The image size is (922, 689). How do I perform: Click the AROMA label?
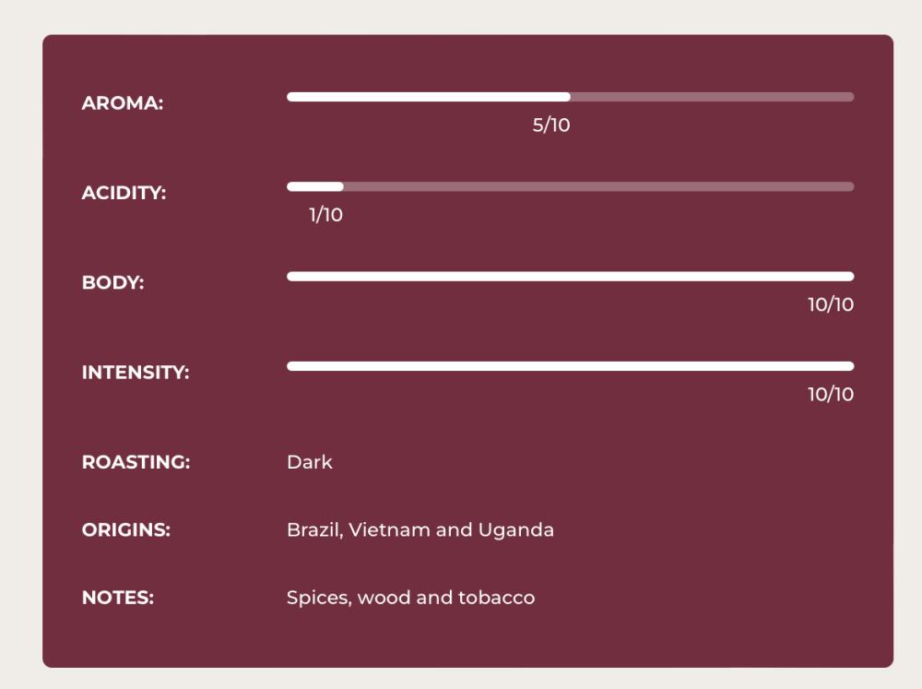point(123,103)
